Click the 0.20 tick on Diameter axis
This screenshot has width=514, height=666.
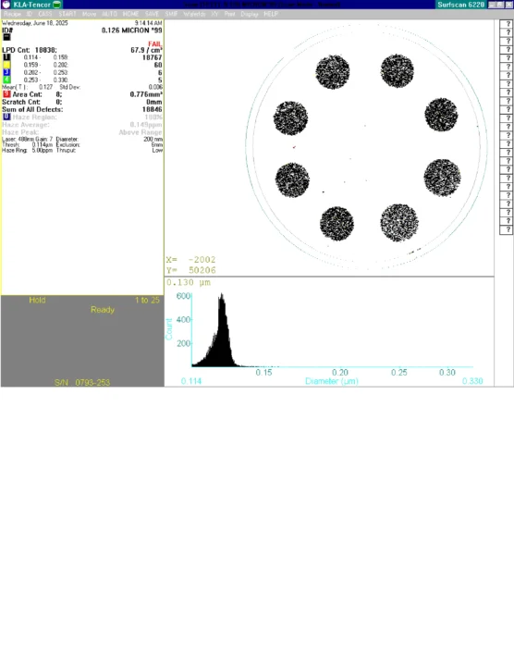coord(340,373)
